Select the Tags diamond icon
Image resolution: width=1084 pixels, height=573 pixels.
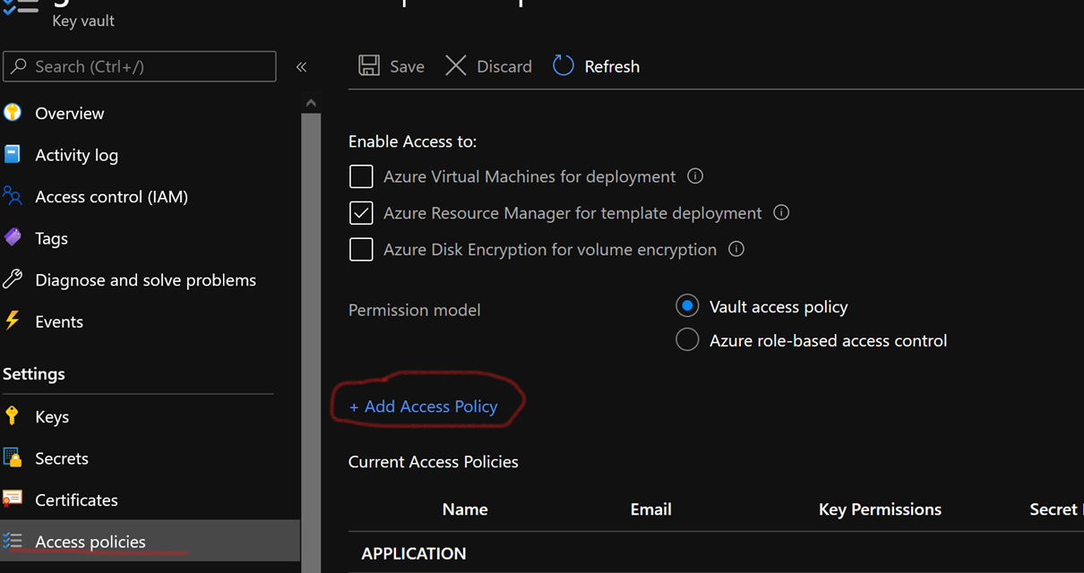click(15, 237)
